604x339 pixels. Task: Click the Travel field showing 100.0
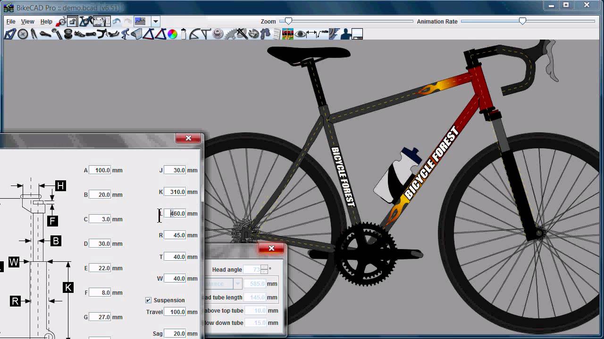pos(175,312)
